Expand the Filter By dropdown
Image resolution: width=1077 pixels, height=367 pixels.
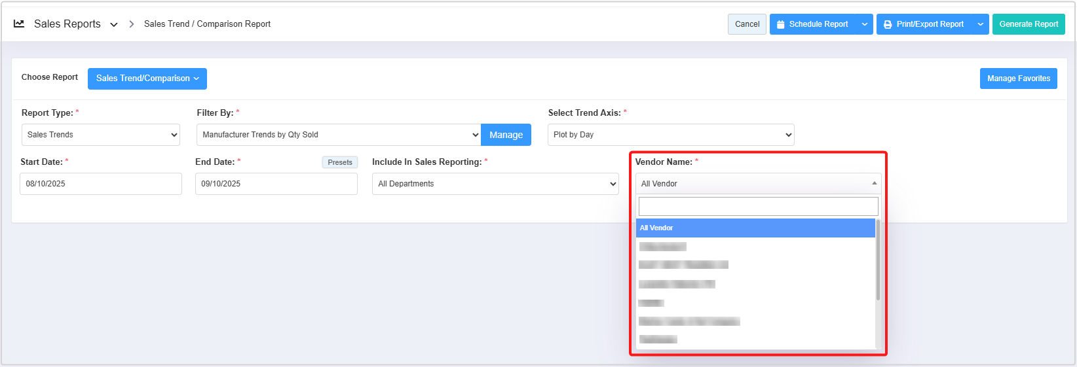click(x=339, y=135)
